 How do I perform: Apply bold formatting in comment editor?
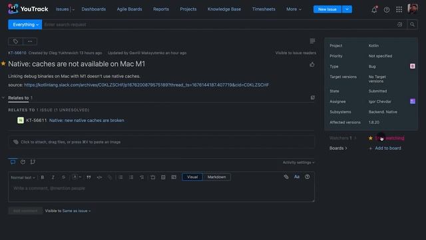(x=43, y=177)
